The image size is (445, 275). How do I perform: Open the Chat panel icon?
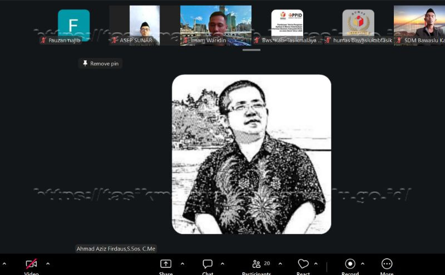(207, 264)
